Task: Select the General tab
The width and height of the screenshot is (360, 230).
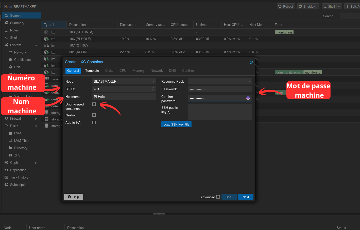Action: click(x=73, y=70)
